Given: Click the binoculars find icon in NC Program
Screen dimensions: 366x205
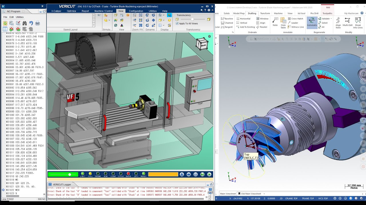Looking at the screenshot, I should 25,23.
